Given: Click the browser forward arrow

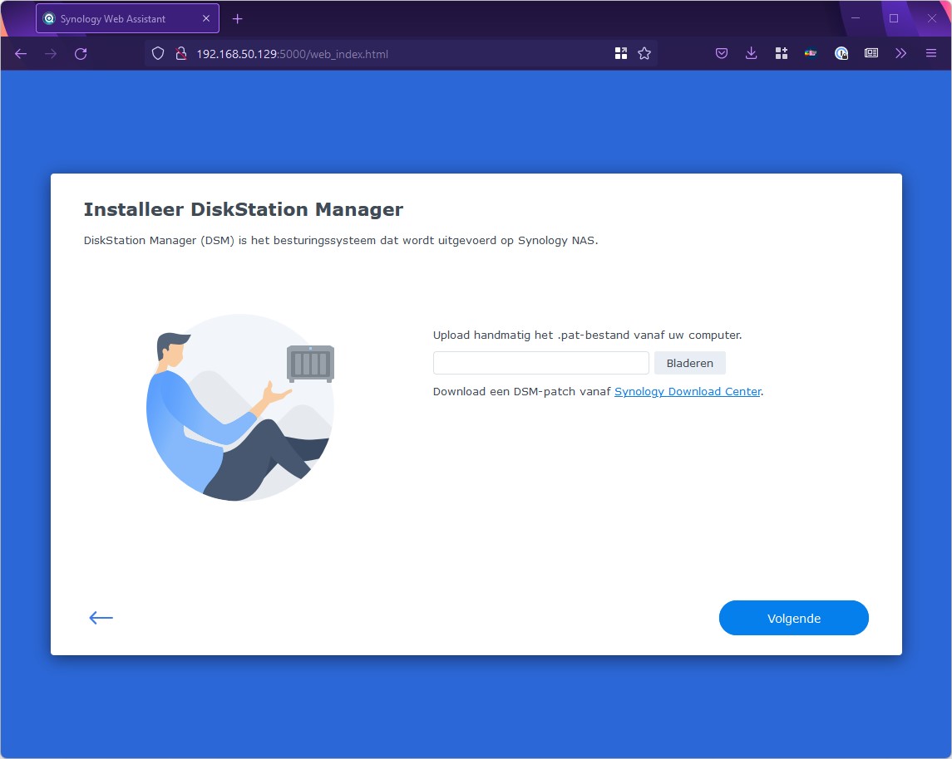Looking at the screenshot, I should 51,54.
